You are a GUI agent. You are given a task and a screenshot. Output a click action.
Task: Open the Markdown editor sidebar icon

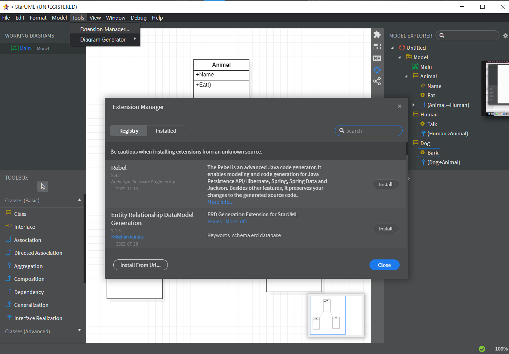point(377,58)
